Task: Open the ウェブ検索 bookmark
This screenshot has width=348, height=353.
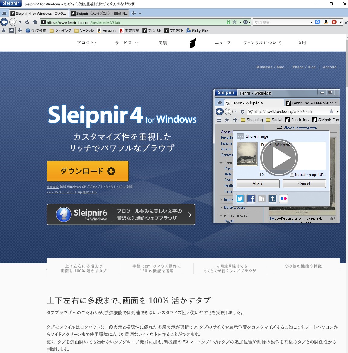Action: click(x=36, y=30)
